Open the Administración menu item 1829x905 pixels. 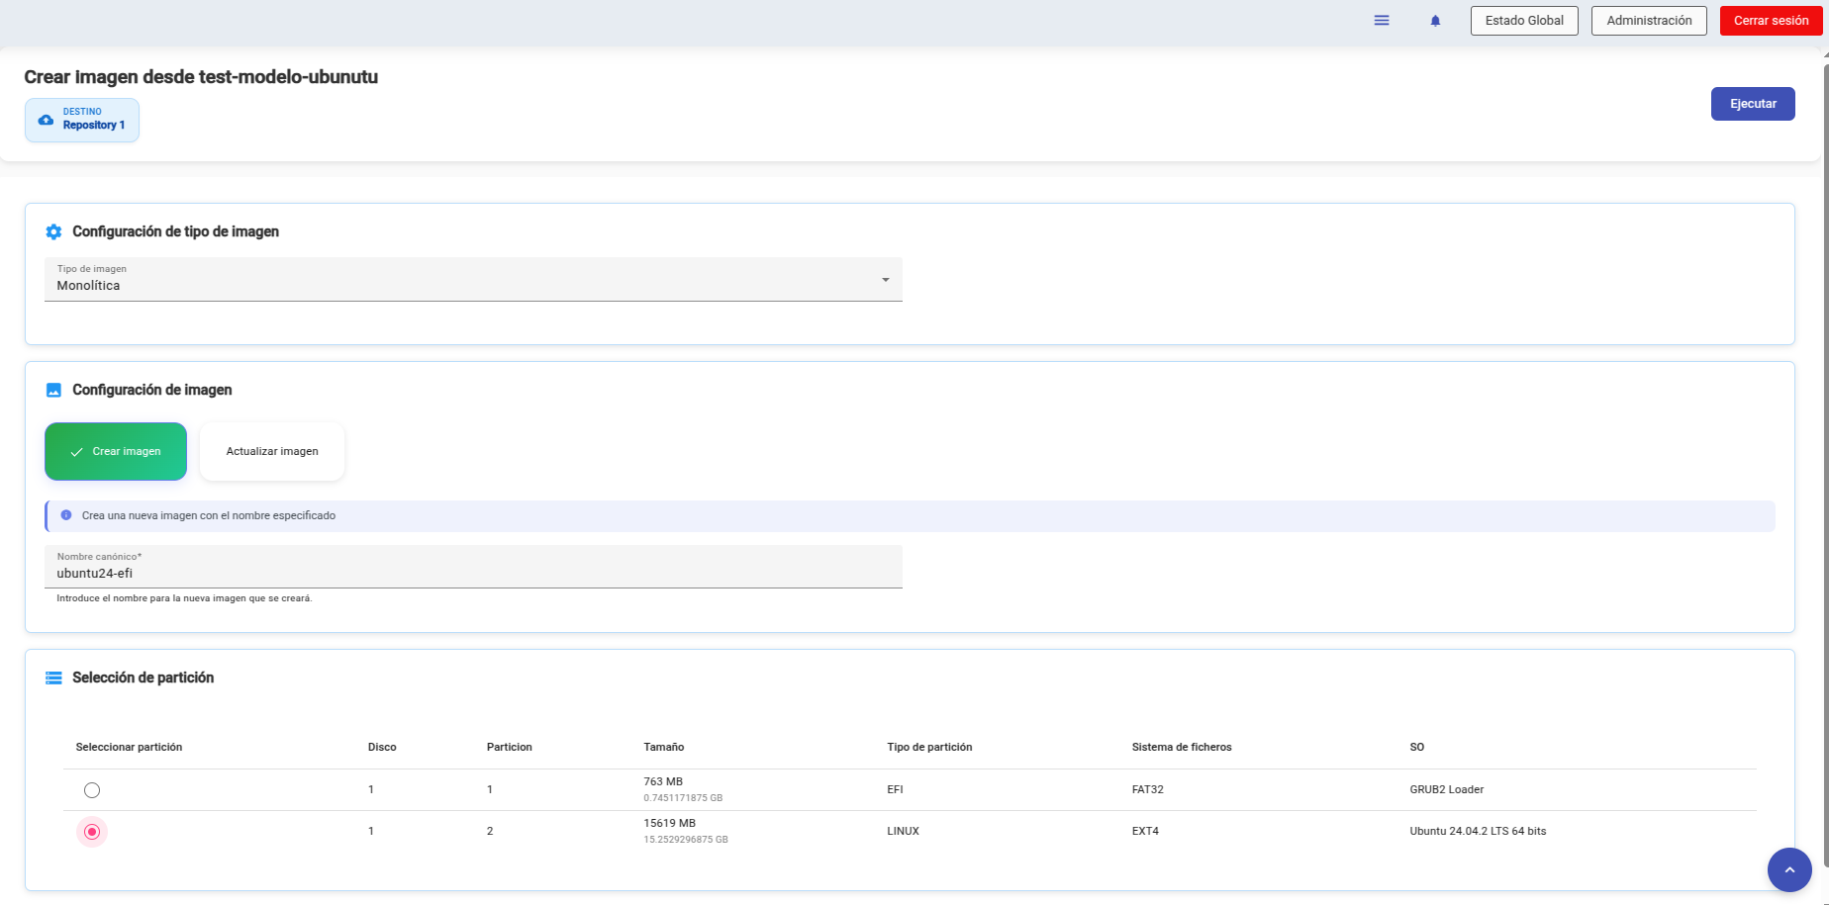[1649, 21]
